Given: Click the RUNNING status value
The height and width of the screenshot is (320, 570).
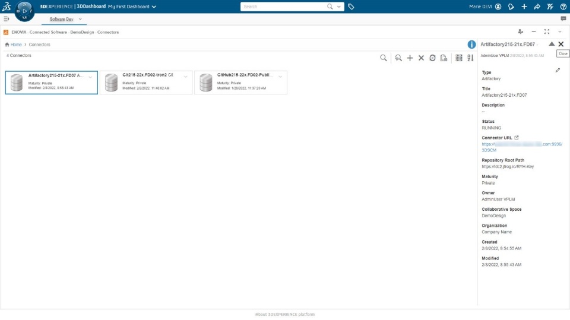Looking at the screenshot, I should pyautogui.click(x=491, y=128).
